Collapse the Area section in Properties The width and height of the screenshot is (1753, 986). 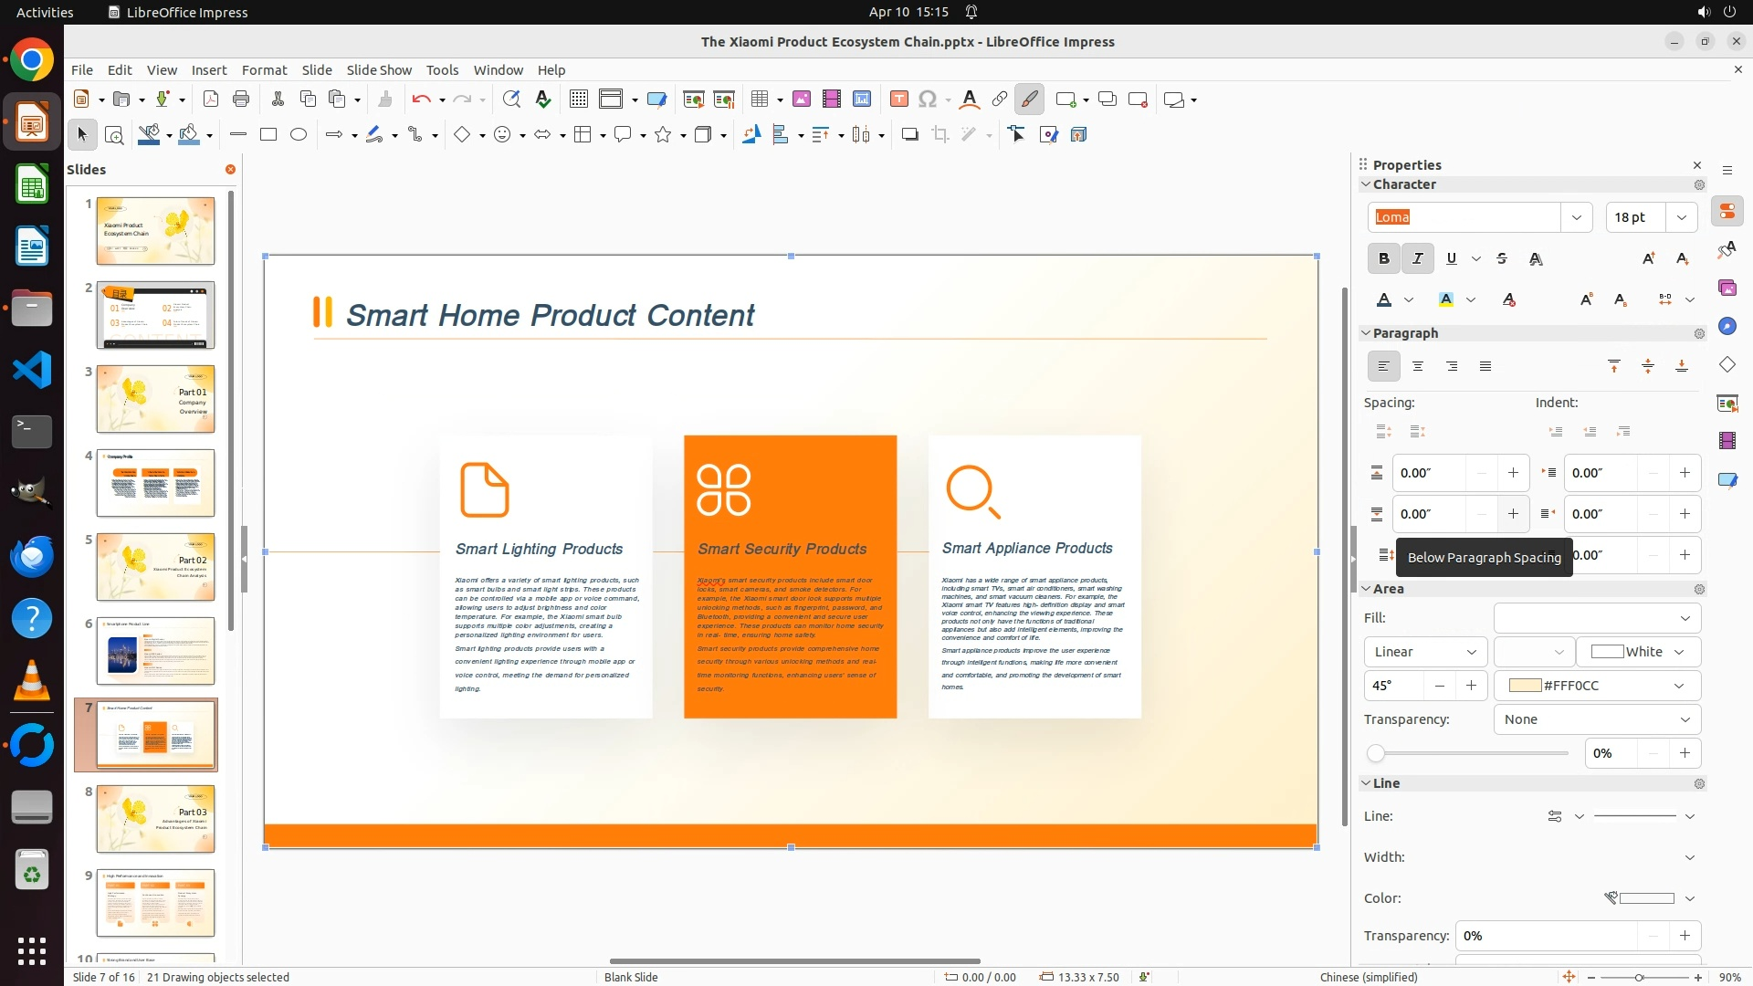click(1367, 589)
